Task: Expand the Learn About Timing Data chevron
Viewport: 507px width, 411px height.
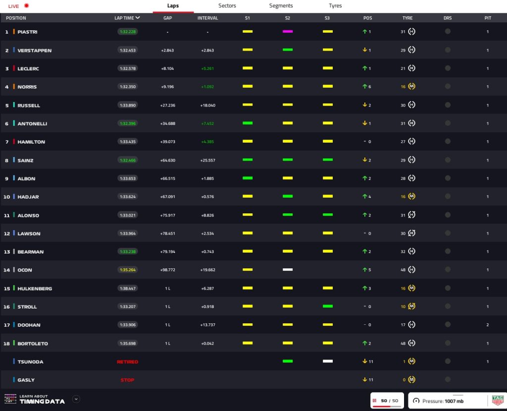Action: (x=76, y=399)
